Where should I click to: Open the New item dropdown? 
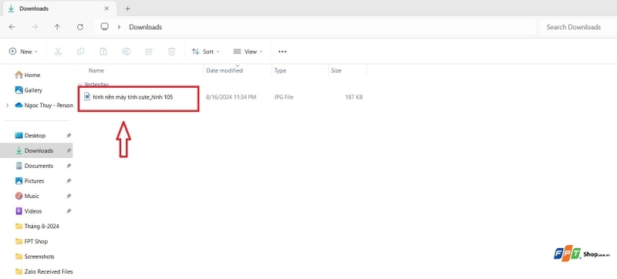coord(24,52)
